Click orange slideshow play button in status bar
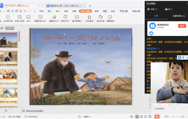 (157, 116)
